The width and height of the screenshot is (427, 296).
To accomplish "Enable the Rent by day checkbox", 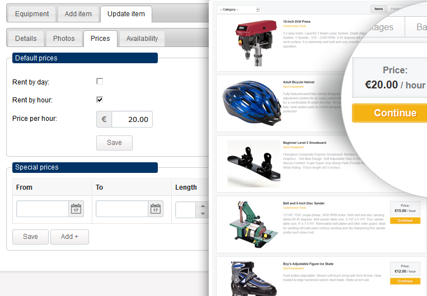I will pyautogui.click(x=100, y=81).
